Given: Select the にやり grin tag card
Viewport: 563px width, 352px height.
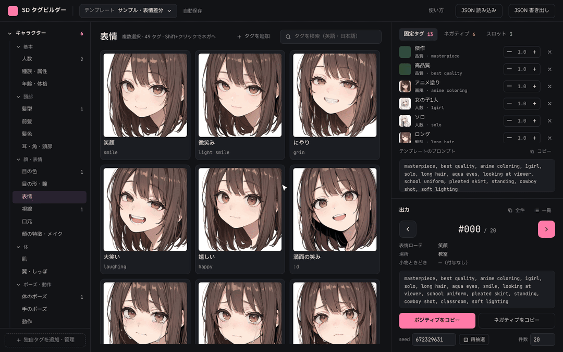Looking at the screenshot, I should point(335,104).
